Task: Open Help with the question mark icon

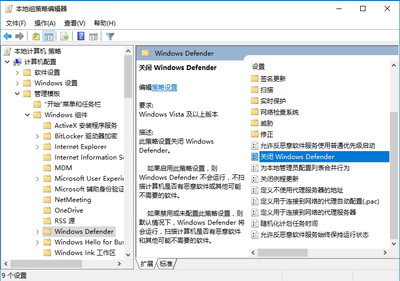Action: (x=81, y=37)
